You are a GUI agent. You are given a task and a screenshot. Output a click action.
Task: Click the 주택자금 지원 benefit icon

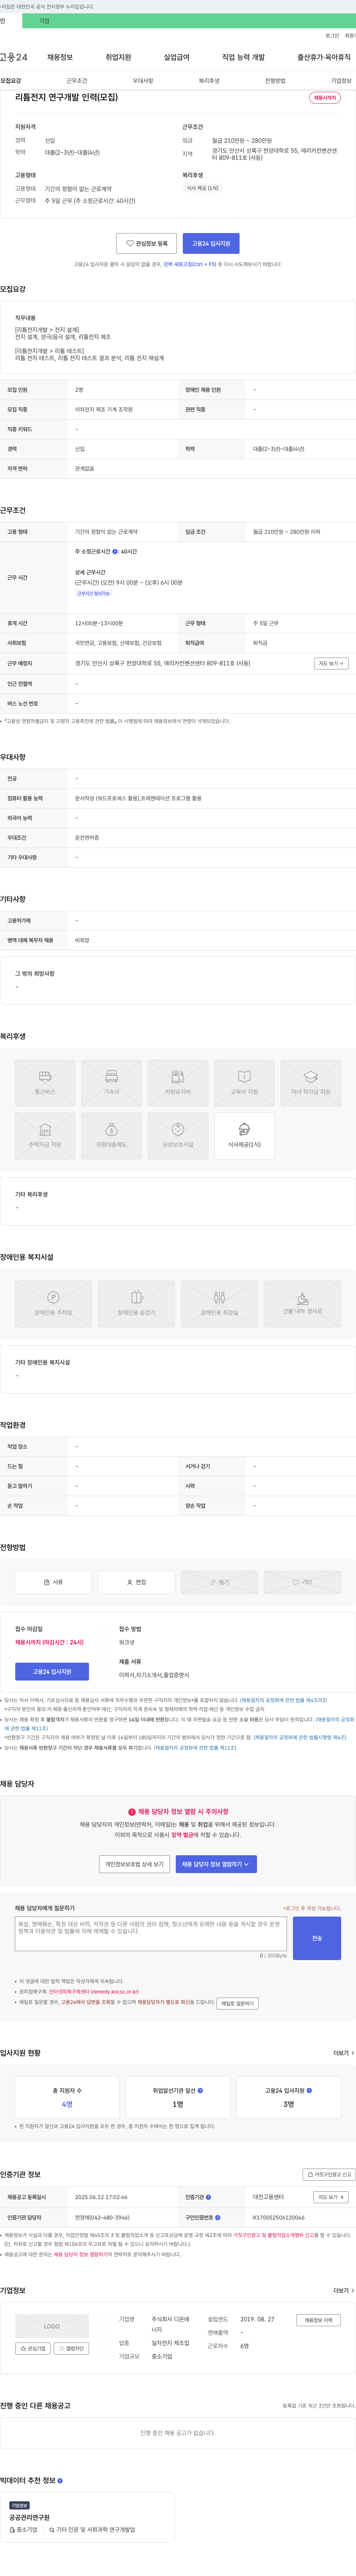[45, 1136]
